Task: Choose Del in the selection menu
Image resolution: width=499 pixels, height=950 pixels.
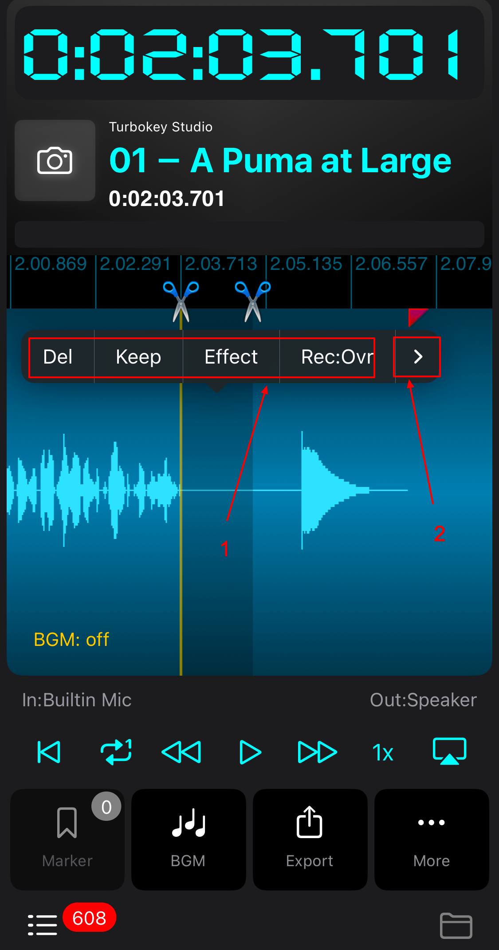Action: (x=58, y=357)
